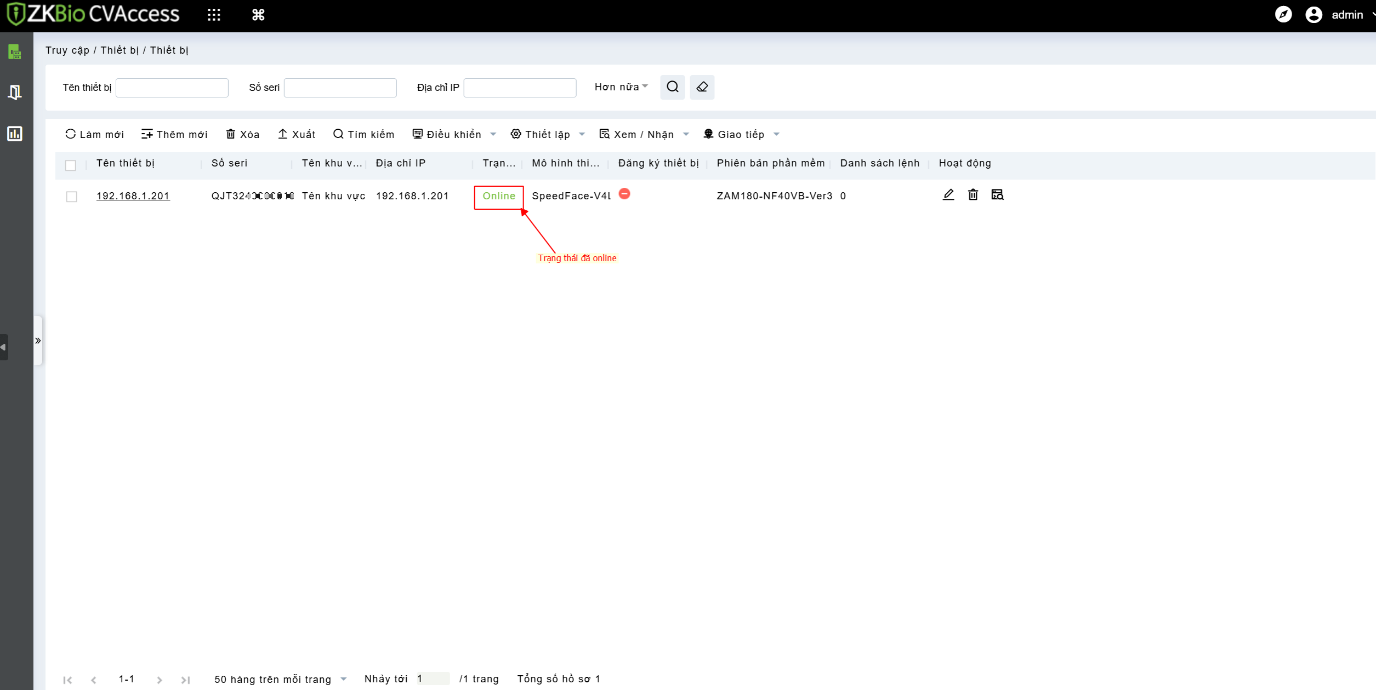Open the 192.168.1.201 device name link
Screen dimensions: 1376x690
pyautogui.click(x=133, y=196)
